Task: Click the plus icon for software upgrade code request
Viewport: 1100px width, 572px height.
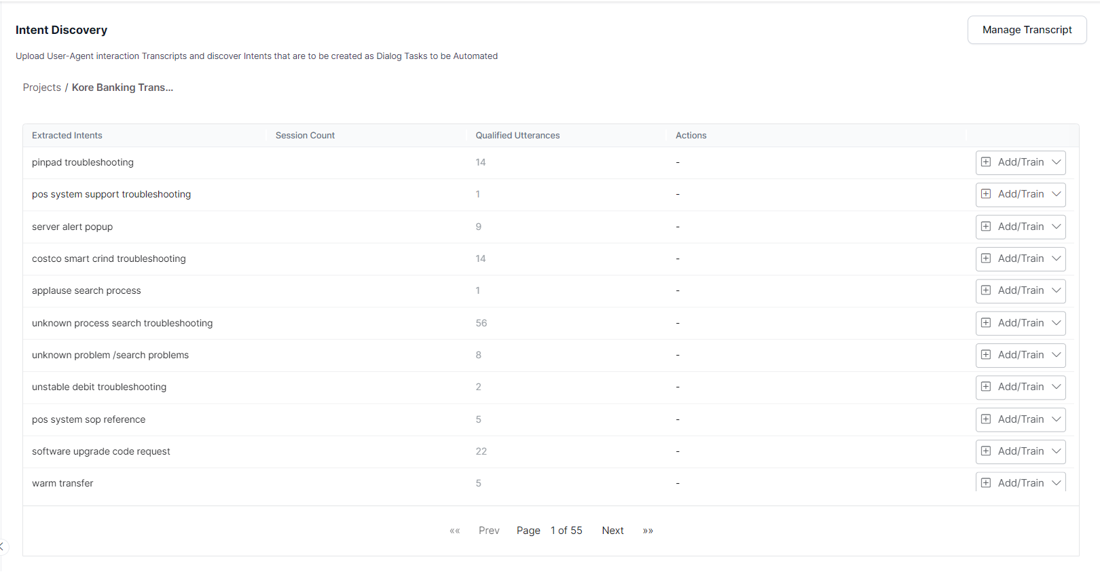Action: [x=986, y=451]
